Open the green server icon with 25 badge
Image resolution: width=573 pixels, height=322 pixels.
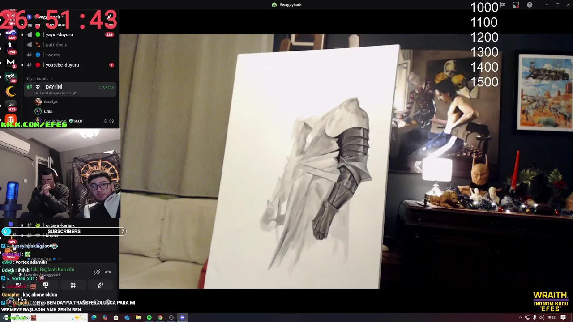tap(11, 76)
